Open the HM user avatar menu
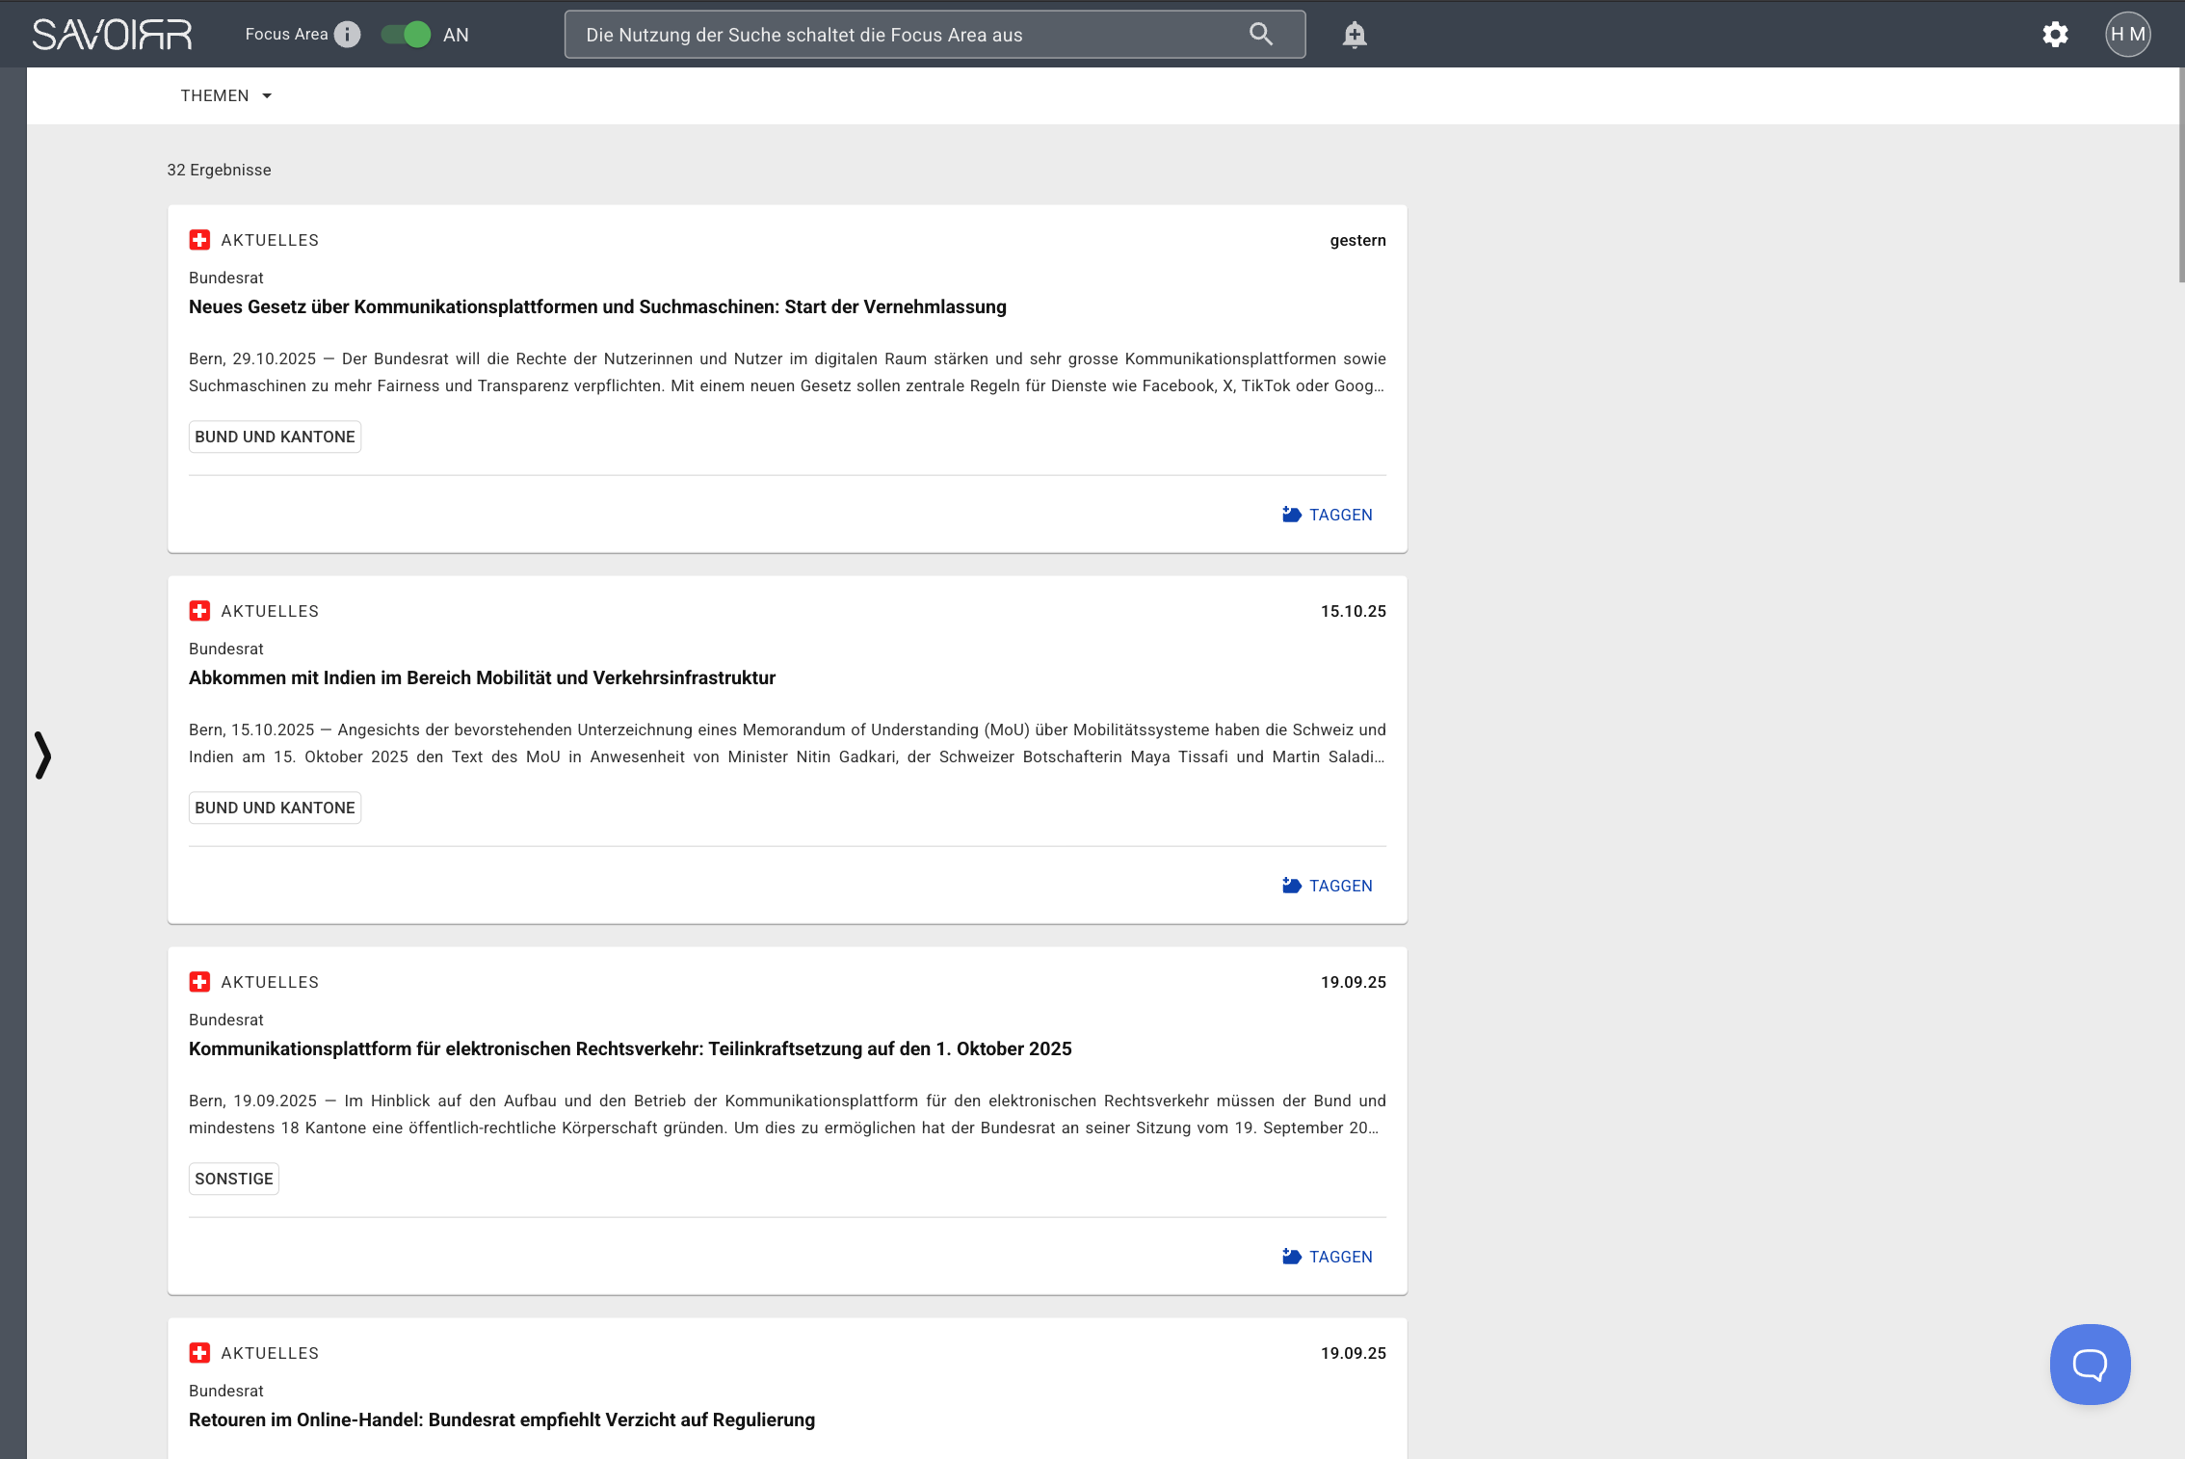2185x1459 pixels. (x=2127, y=35)
